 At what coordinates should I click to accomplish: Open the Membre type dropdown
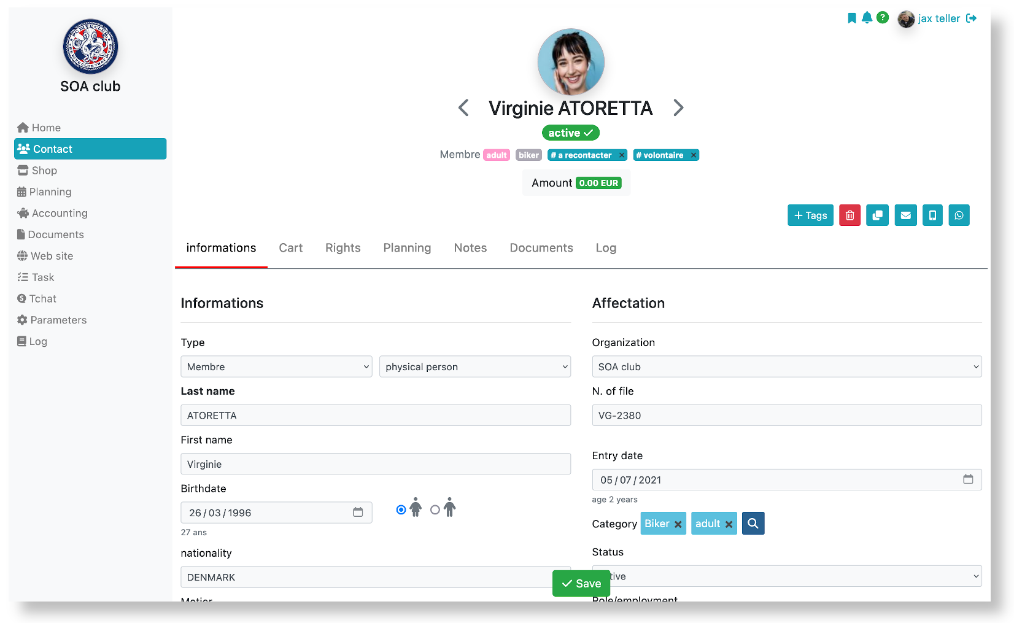pos(276,366)
